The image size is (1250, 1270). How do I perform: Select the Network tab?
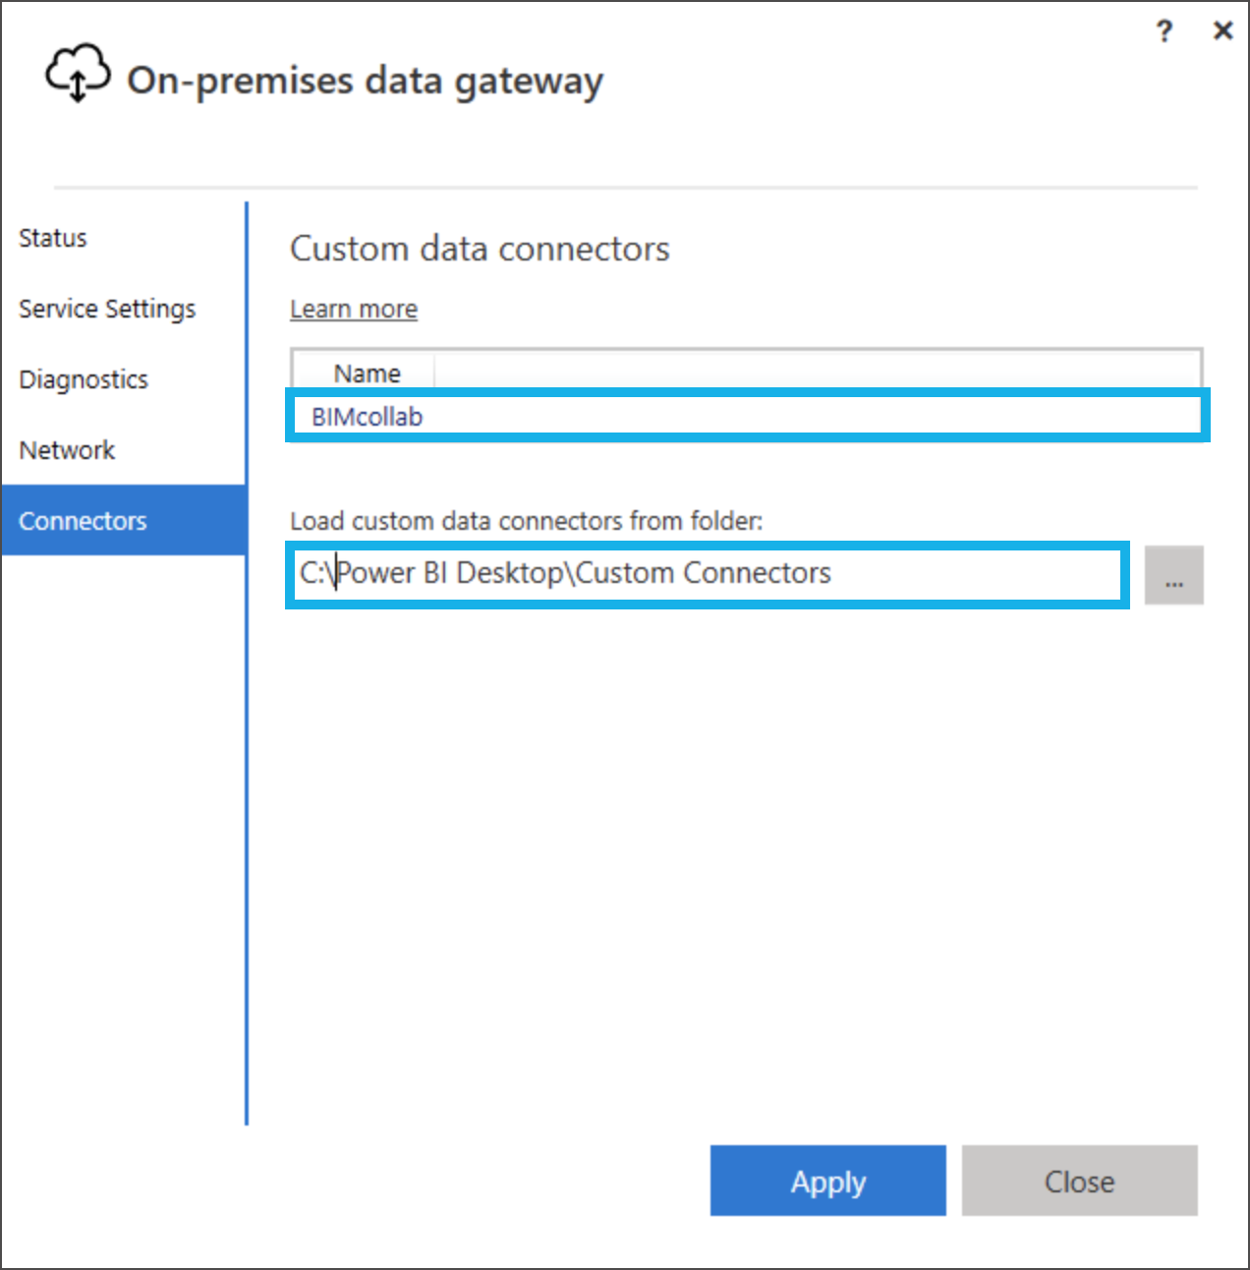(67, 450)
